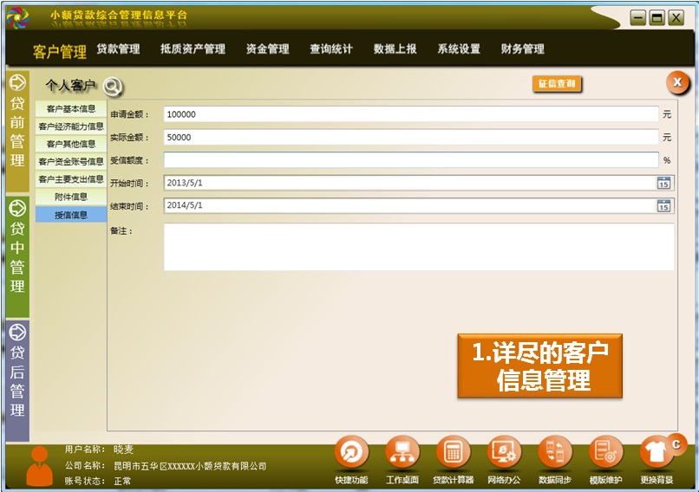Viewport: 699px width, 492px height.
Task: Open 模版维护 template maintenance
Action: point(605,453)
